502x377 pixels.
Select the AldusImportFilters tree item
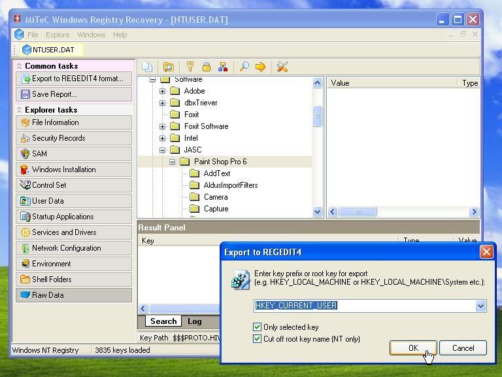point(231,185)
